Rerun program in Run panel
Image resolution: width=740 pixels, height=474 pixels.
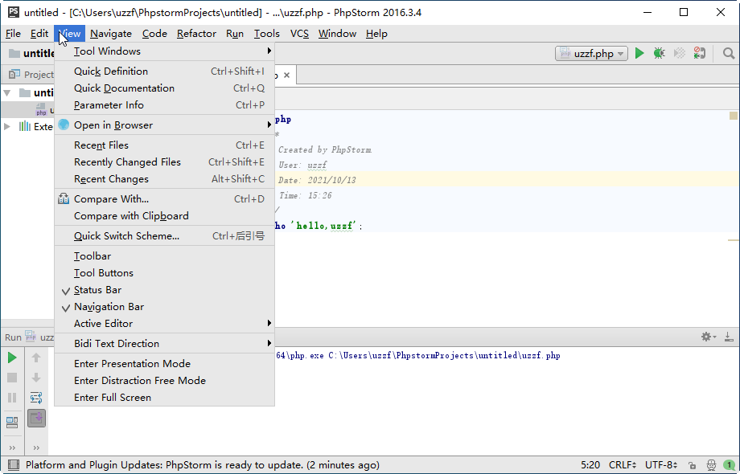[x=12, y=358]
